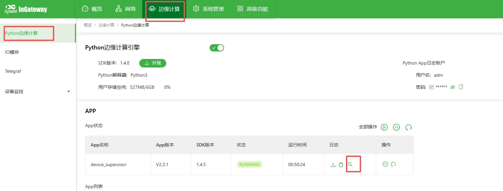This screenshot has width=503, height=191.
Task: Select the 边缘计算 top menu
Action: (164, 9)
